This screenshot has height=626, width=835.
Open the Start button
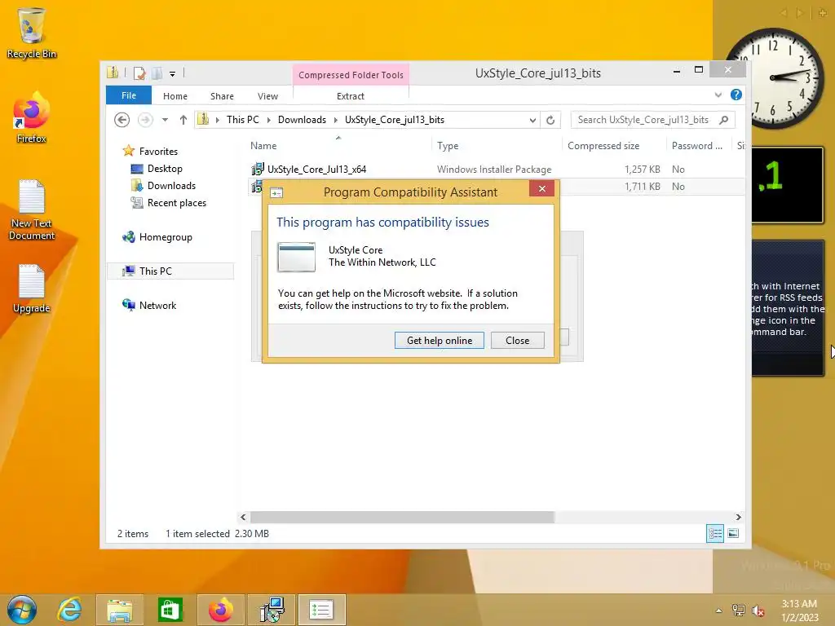click(x=22, y=610)
